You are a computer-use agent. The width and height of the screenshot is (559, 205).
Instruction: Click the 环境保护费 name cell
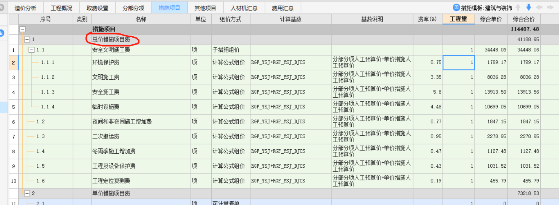(x=141, y=62)
